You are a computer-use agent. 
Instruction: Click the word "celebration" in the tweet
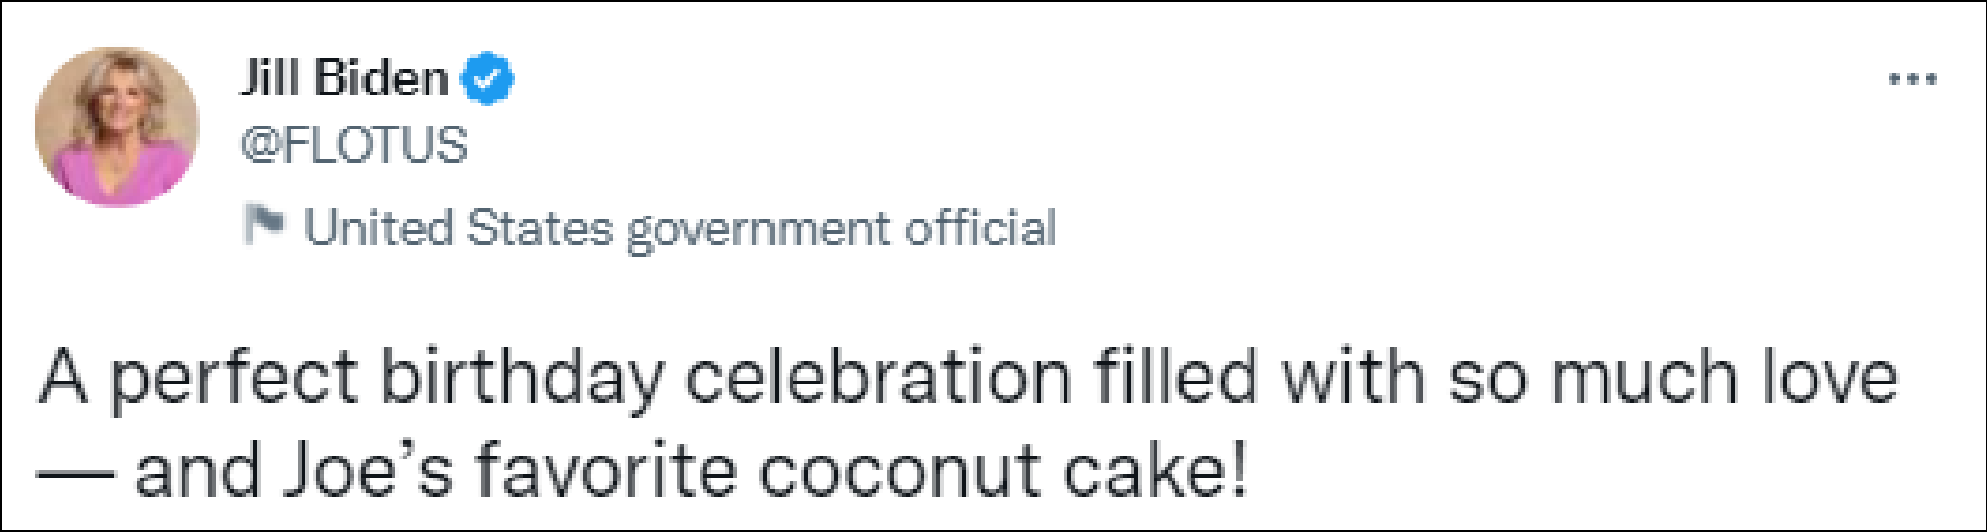(878, 378)
